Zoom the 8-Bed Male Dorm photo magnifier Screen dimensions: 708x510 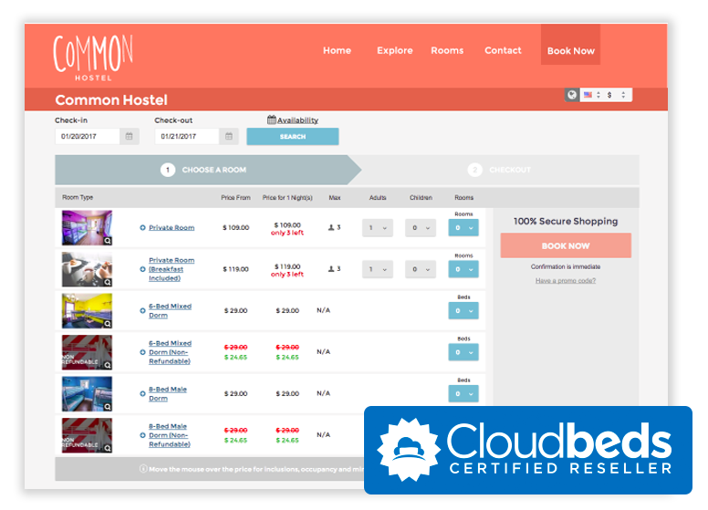pyautogui.click(x=108, y=407)
